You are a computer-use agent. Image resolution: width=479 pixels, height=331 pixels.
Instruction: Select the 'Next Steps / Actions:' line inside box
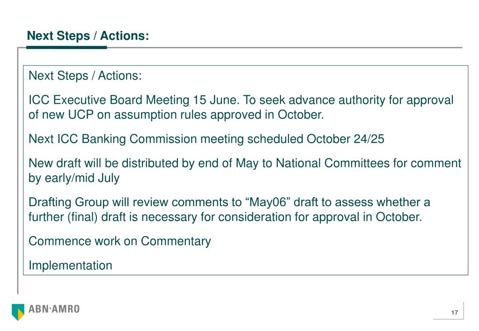pos(85,76)
